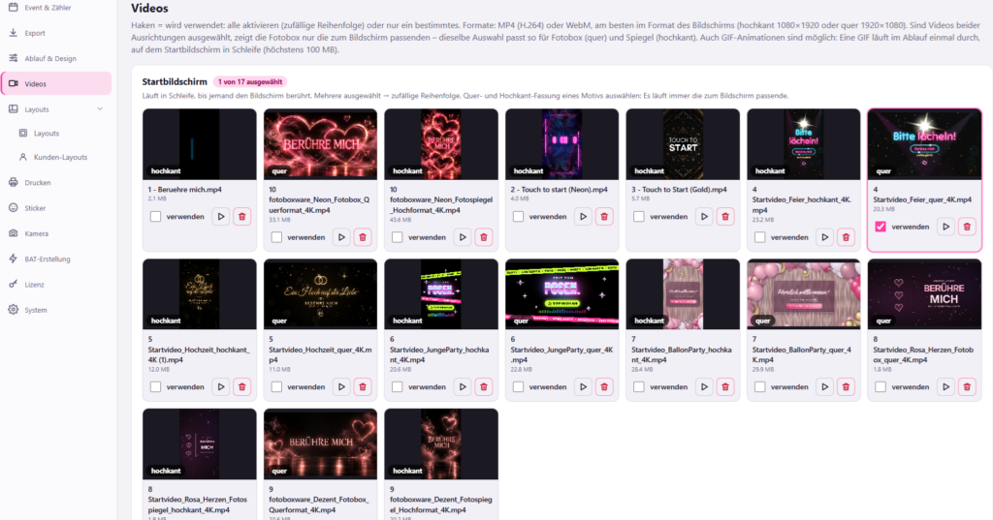993x520 pixels.
Task: Check verwenden for Startvideo_Hochzeit_hochkant_4K (1).mp4
Action: [156, 386]
